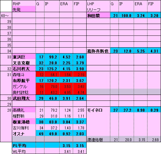Select the 武田翔太 name cell
Viewport: 161px width, 154px height.
pos(24,98)
